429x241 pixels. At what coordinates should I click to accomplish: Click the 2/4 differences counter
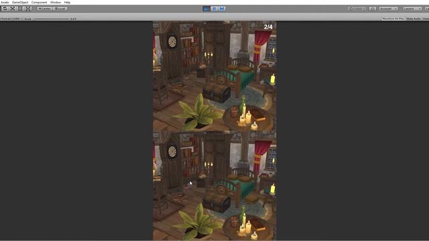(x=268, y=27)
